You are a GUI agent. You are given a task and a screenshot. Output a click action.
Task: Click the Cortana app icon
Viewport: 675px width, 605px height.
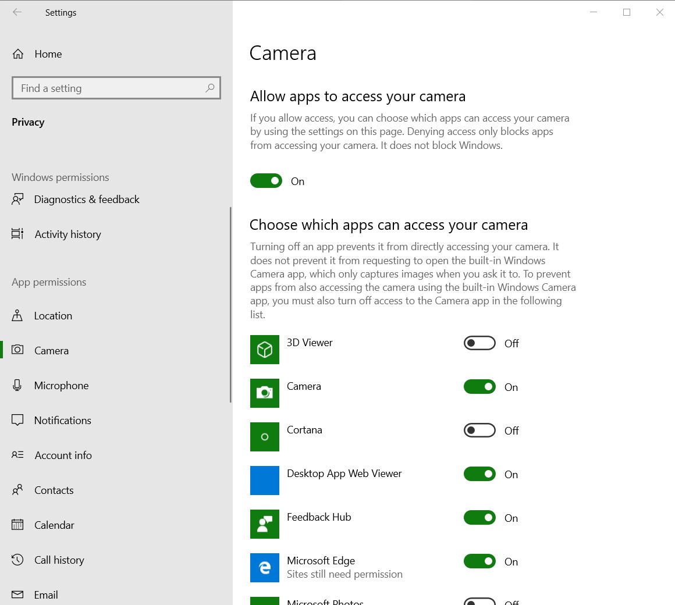click(265, 437)
